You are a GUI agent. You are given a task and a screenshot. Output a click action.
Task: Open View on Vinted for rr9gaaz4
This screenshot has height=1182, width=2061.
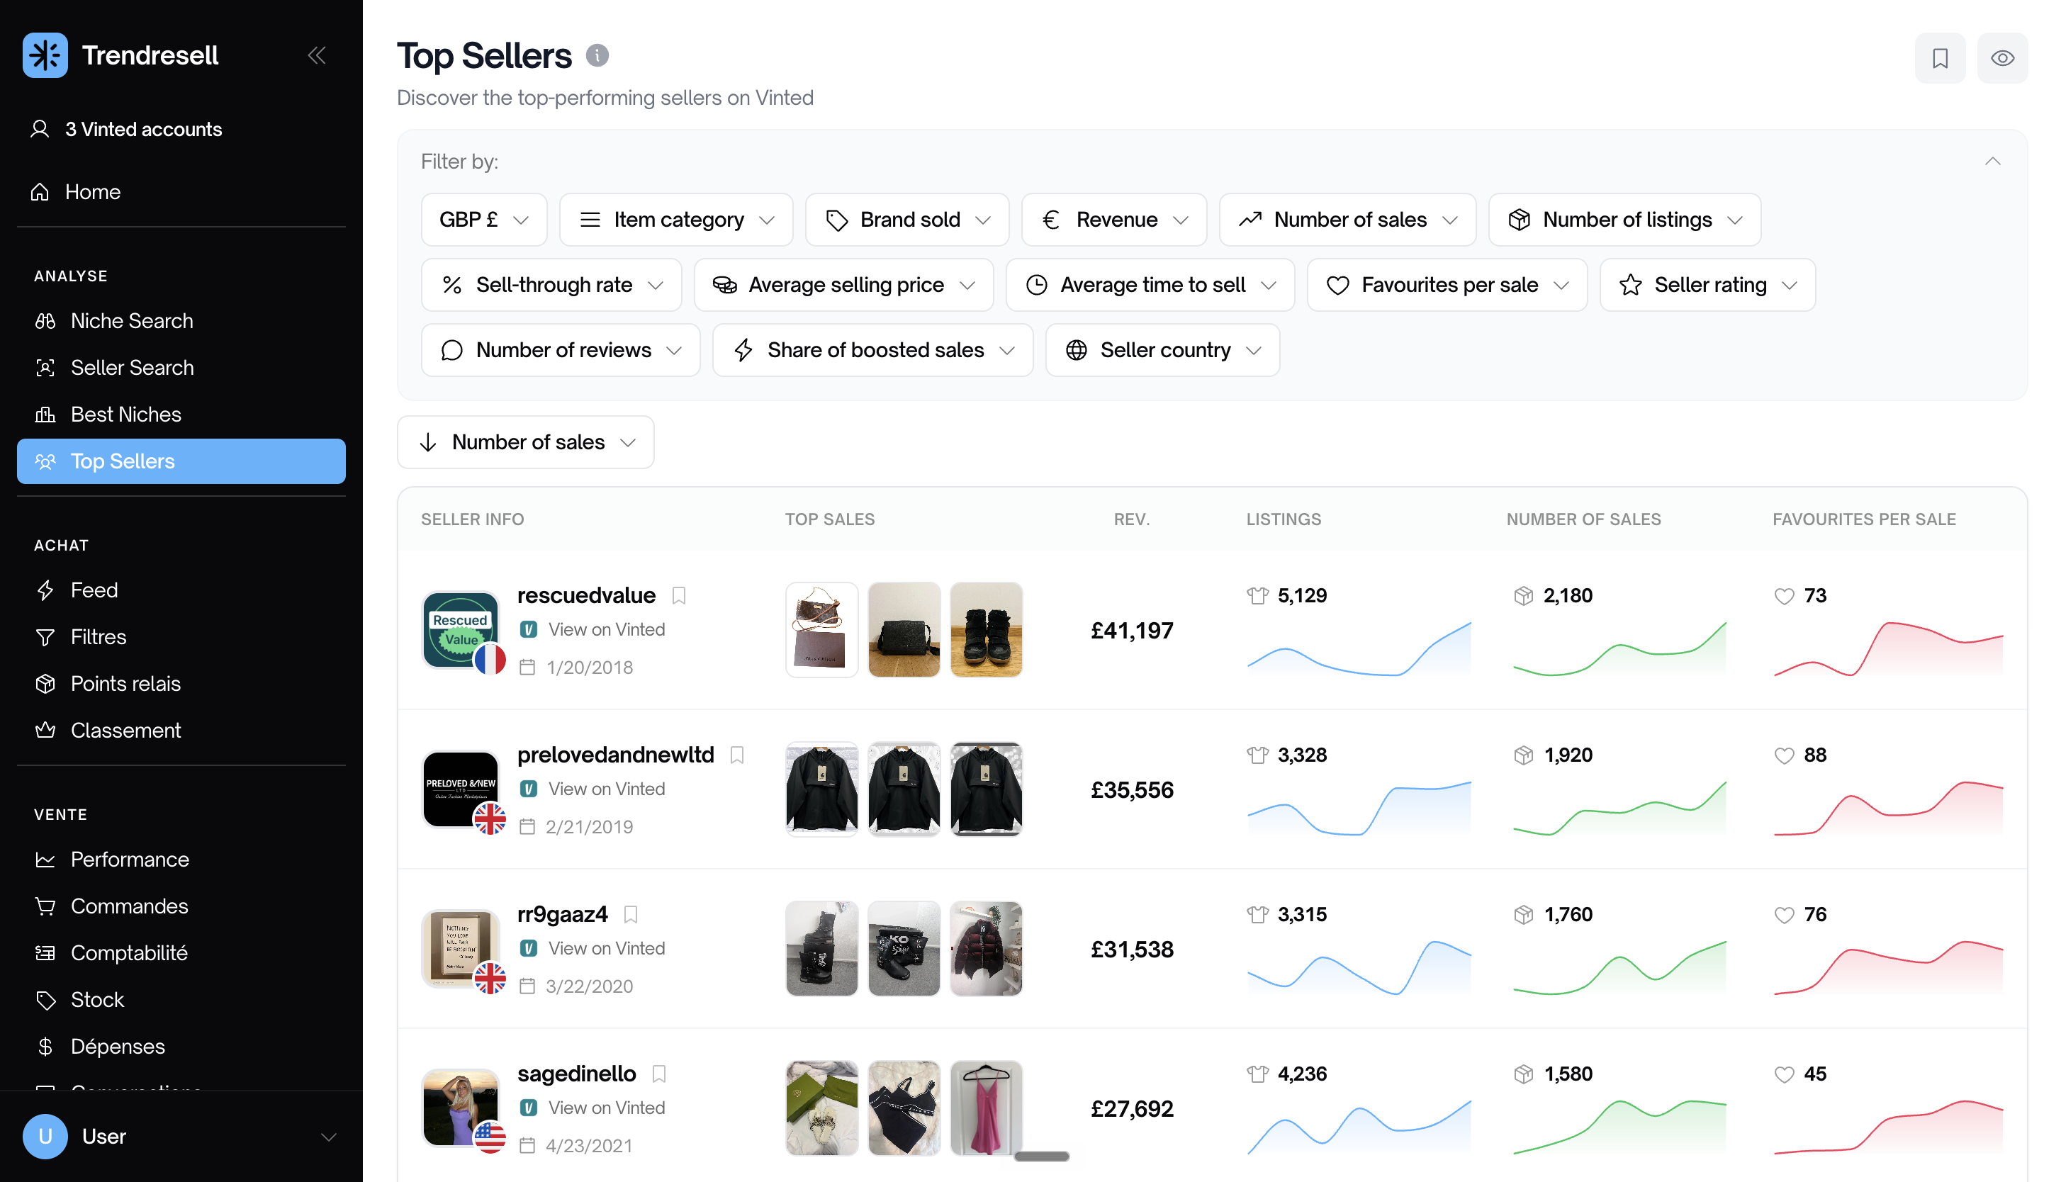(x=607, y=947)
